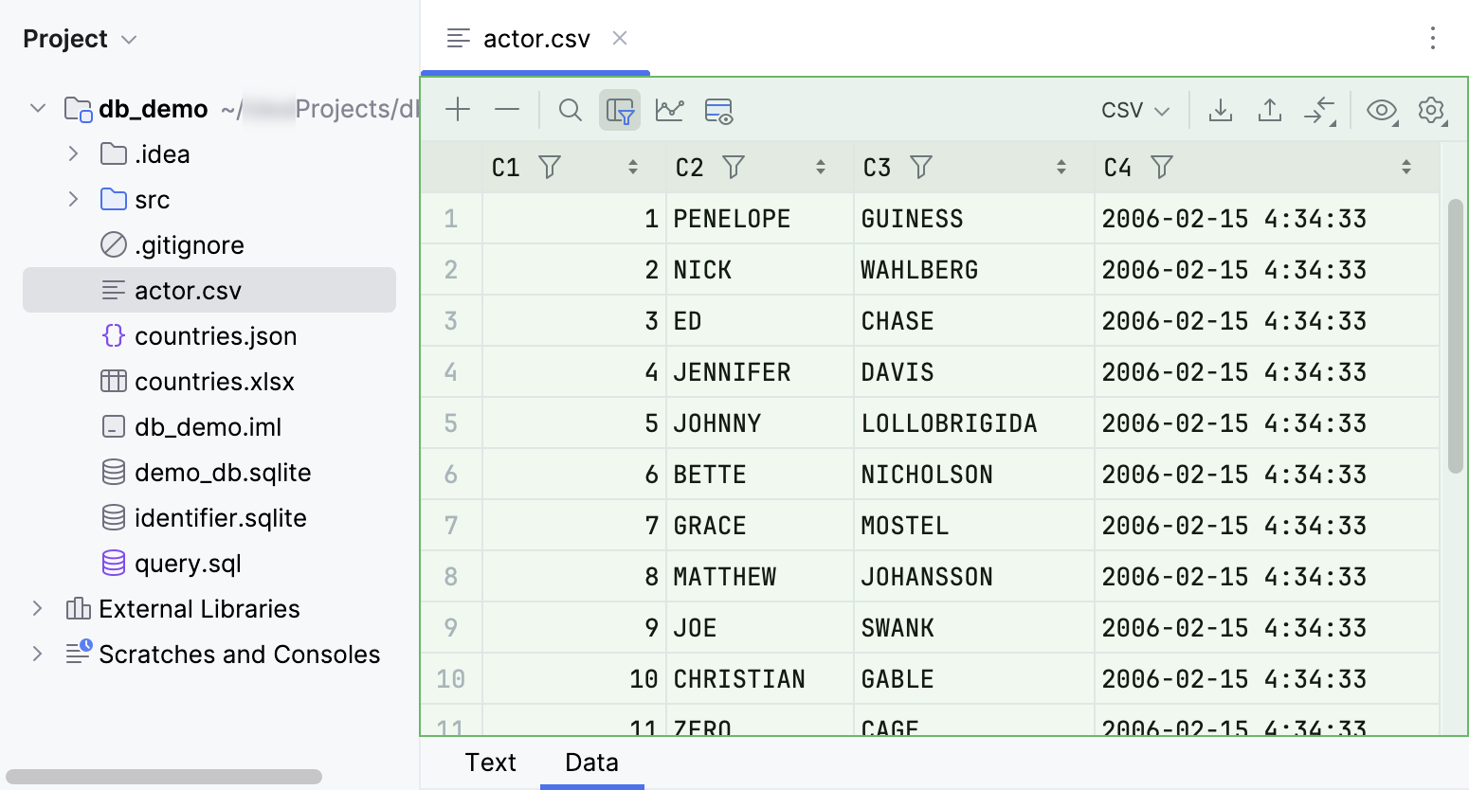Viewport: 1469px width, 790px height.
Task: Open search in the data grid
Action: [570, 110]
